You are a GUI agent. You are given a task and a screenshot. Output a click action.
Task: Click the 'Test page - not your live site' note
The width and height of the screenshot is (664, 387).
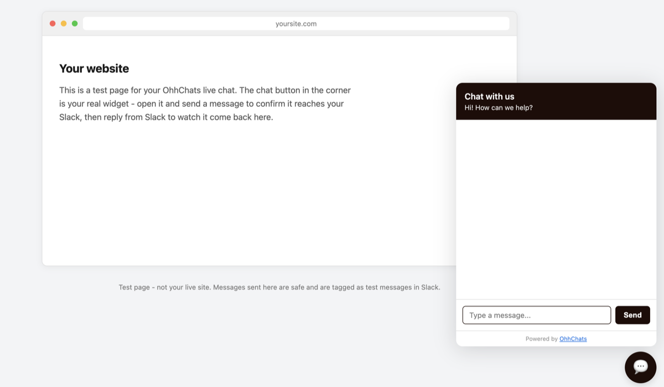point(279,287)
